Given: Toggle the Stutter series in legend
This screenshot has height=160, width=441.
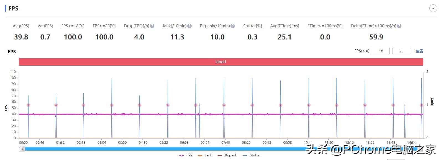Looking at the screenshot, I should [x=252, y=155].
